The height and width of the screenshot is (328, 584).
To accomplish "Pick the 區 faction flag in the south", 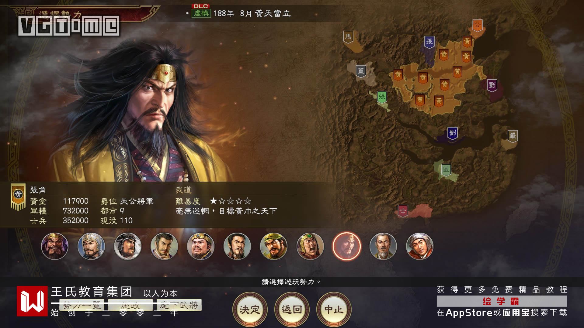I will (x=446, y=170).
